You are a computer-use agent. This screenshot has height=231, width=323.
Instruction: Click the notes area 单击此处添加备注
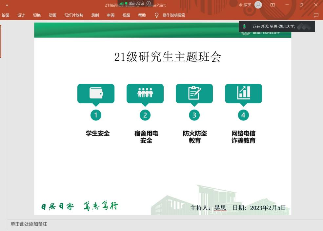point(29,224)
